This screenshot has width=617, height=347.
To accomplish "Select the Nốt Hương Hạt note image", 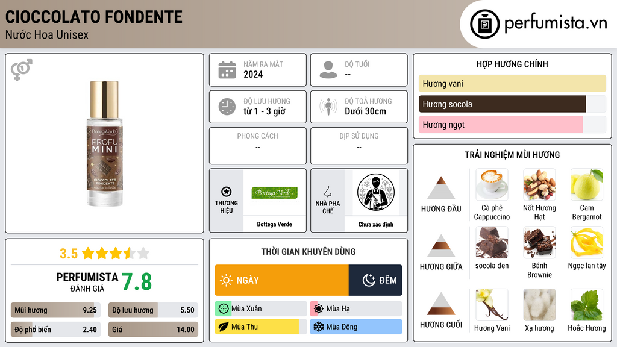I will 539,184.
